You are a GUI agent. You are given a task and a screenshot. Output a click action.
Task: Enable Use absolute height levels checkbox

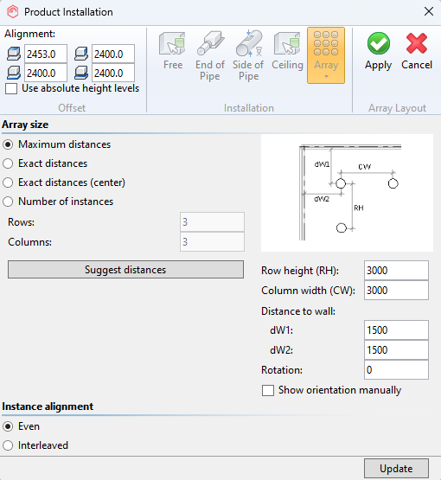pos(11,89)
